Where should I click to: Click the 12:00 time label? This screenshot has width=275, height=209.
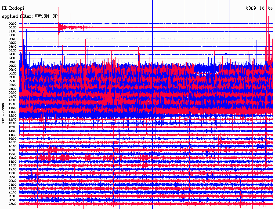pos(13,115)
